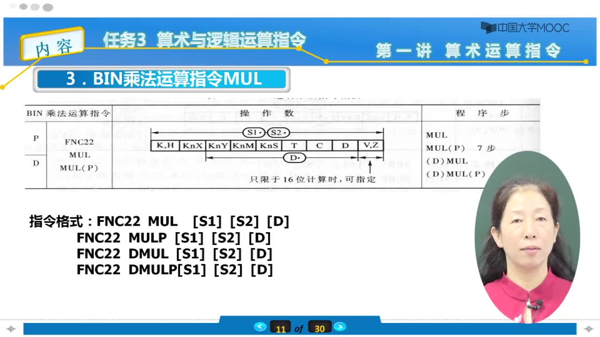The width and height of the screenshot is (600, 337).
Task: Select the title 任务3 算术与逻辑运算指令
Action: 205,40
